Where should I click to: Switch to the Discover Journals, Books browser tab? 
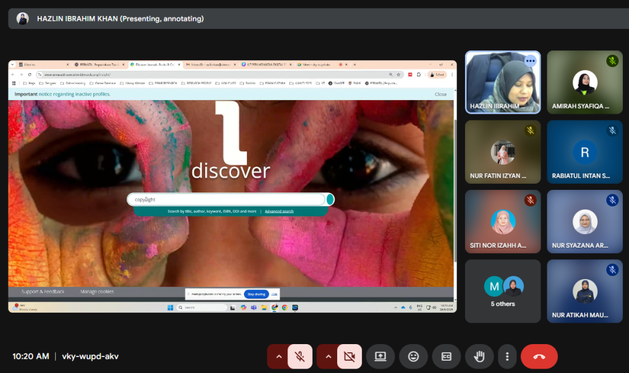click(155, 65)
